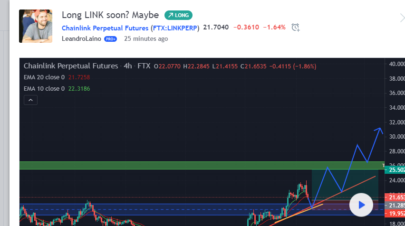Select the green resistance zone band on the chart
This screenshot has width=405, height=226.
pyautogui.click(x=202, y=165)
